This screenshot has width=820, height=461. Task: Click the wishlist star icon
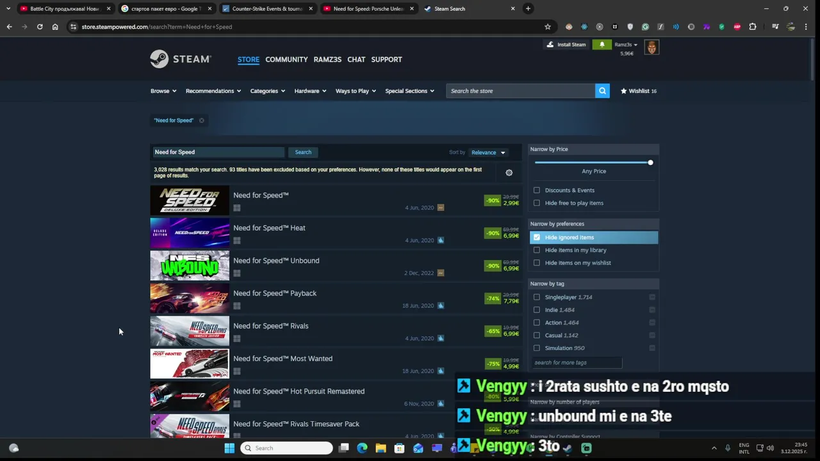tap(624, 91)
